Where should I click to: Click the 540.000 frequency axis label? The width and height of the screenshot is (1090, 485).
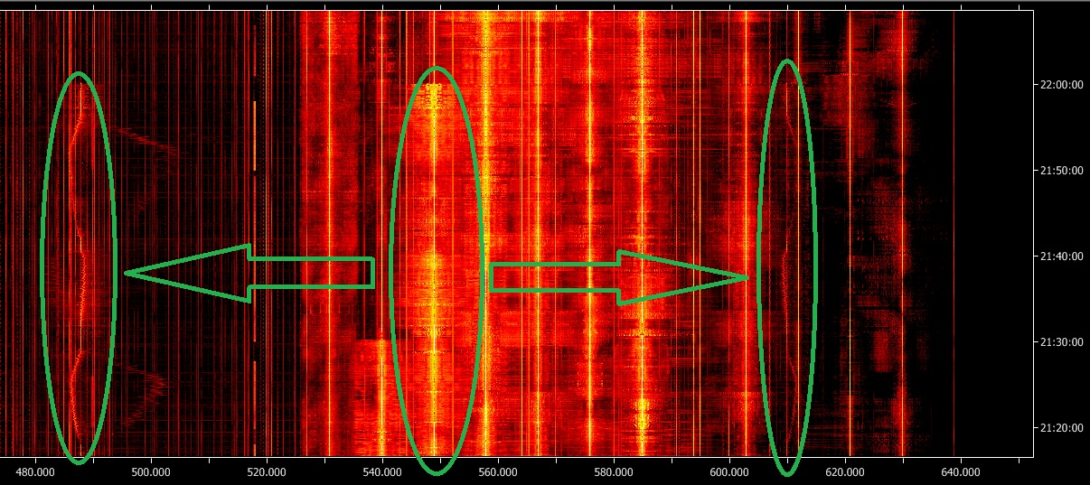coord(381,471)
